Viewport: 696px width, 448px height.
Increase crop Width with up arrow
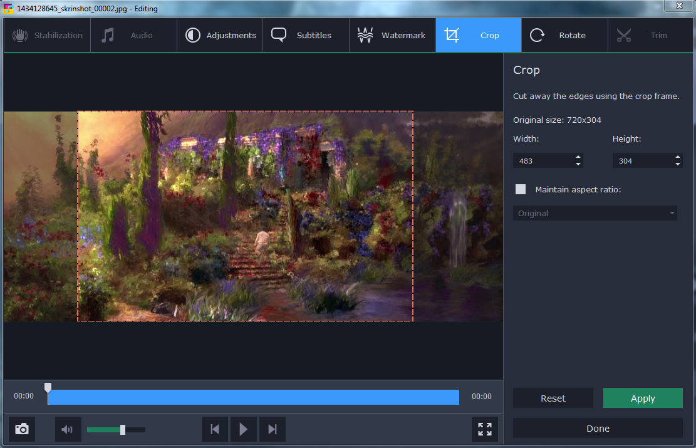[578, 157]
